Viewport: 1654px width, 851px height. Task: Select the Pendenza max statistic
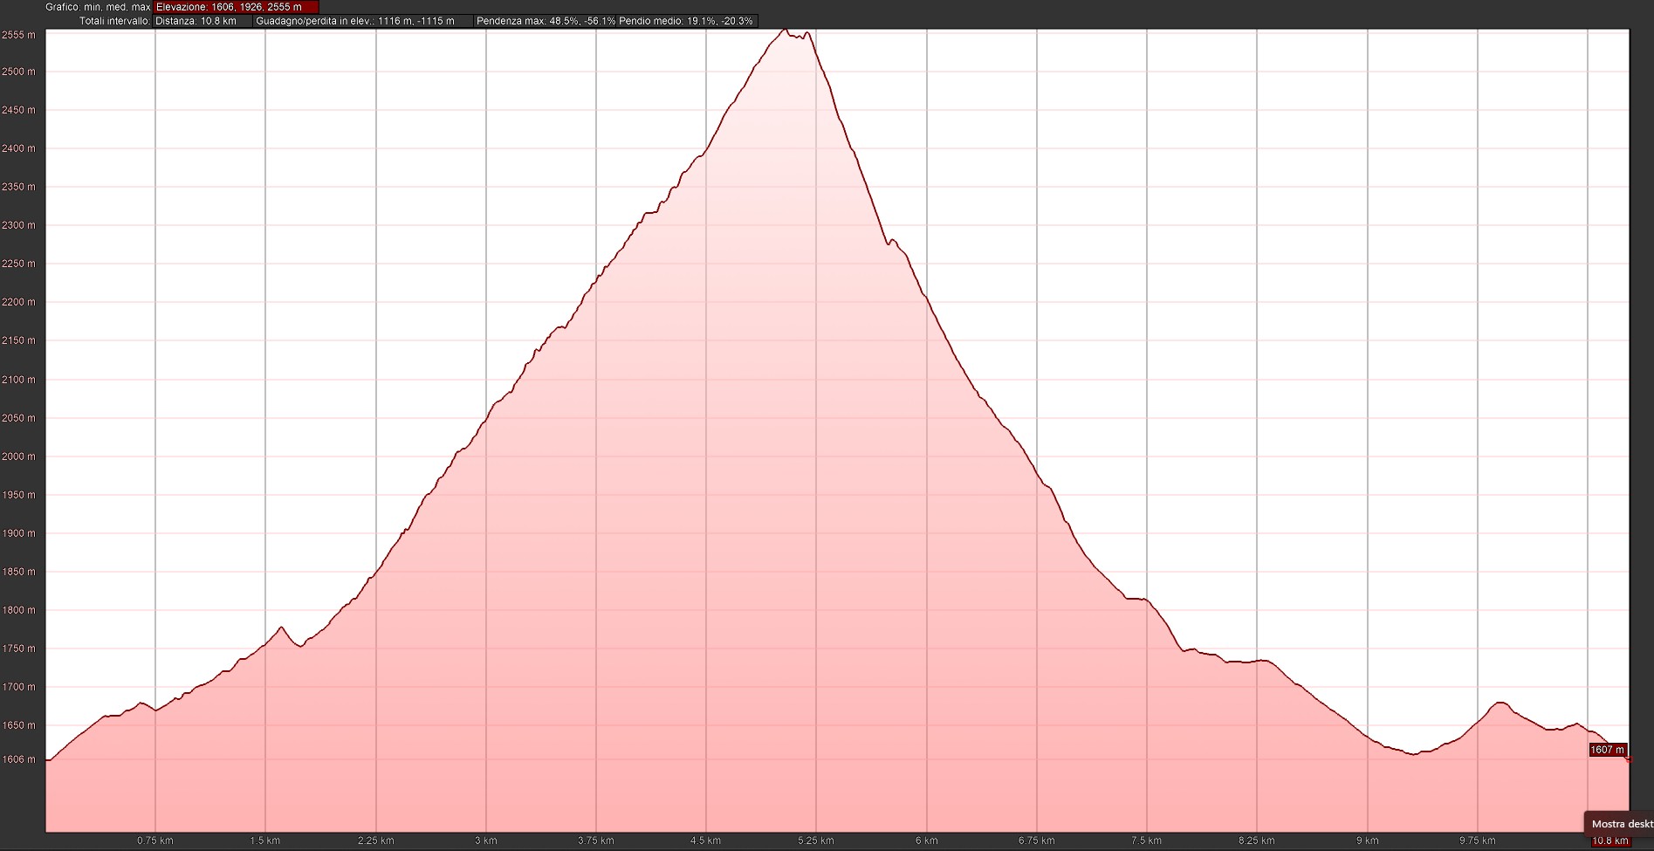point(546,21)
